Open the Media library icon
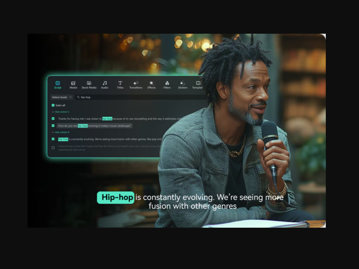Image resolution: width=359 pixels, height=269 pixels. point(73,83)
